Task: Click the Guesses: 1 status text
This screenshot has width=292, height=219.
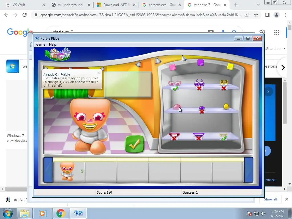Action: tap(190, 192)
